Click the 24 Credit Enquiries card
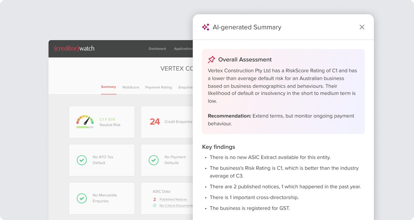Image resolution: width=414 pixels, height=220 pixels. (167, 122)
